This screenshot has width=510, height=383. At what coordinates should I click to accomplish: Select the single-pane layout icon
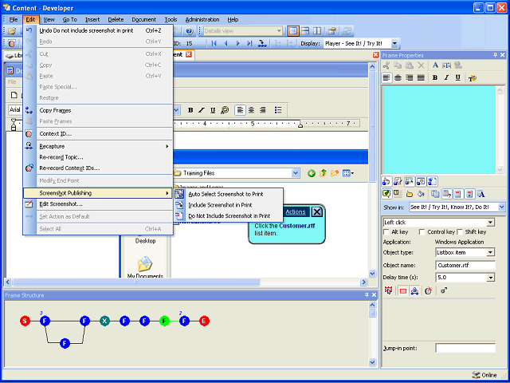(293, 31)
